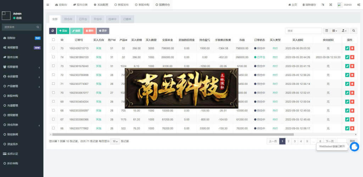Click the magnifier advanced search button

pos(353,31)
